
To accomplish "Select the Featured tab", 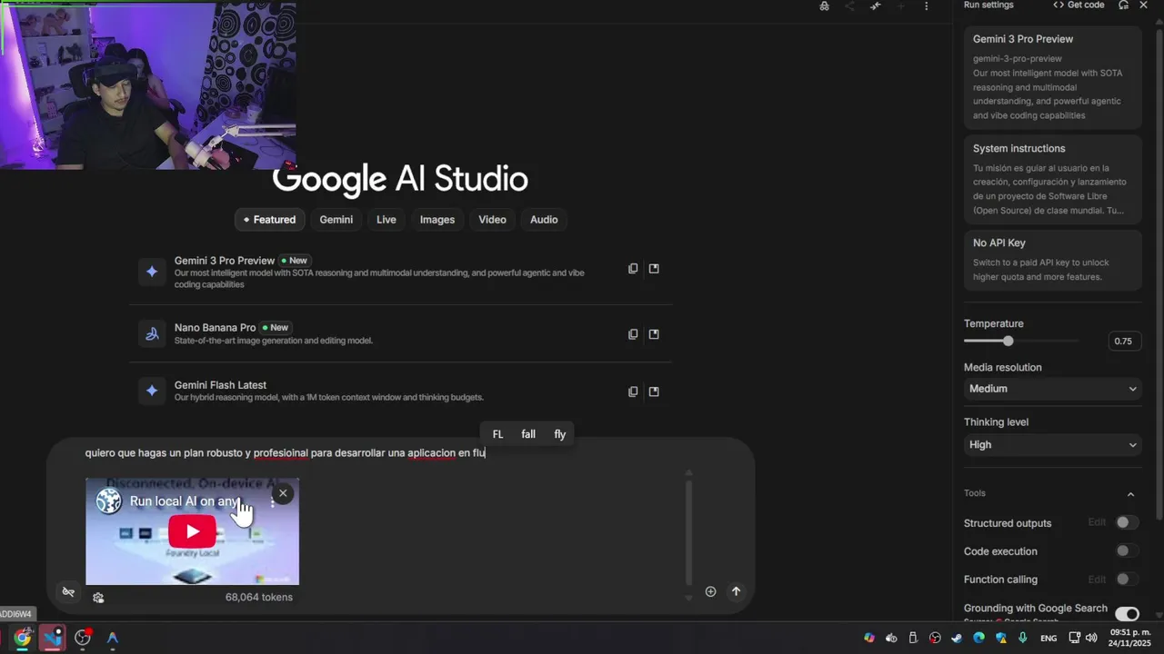I will [x=269, y=220].
